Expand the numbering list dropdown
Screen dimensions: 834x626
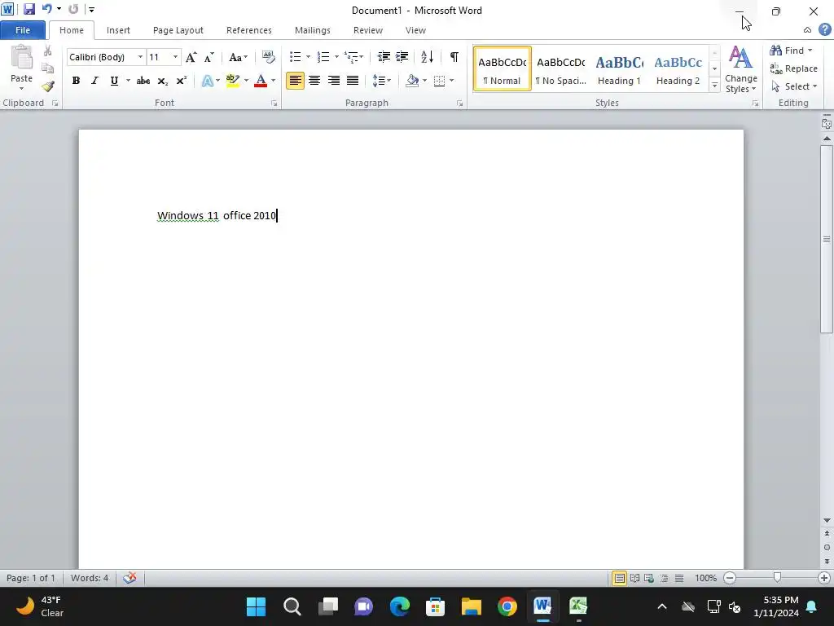pos(336,57)
